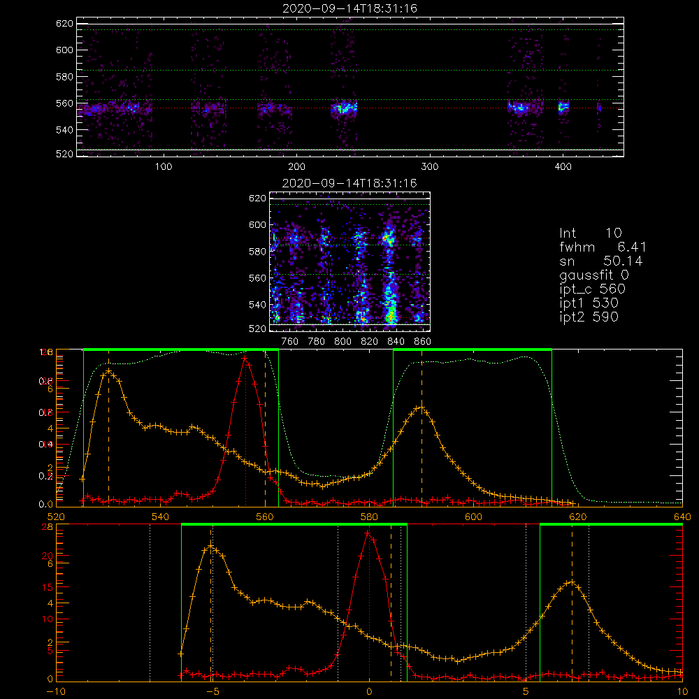
Task: Click the top plot timestamp title 2020-09-14T18:31:16
Action: pyautogui.click(x=350, y=8)
